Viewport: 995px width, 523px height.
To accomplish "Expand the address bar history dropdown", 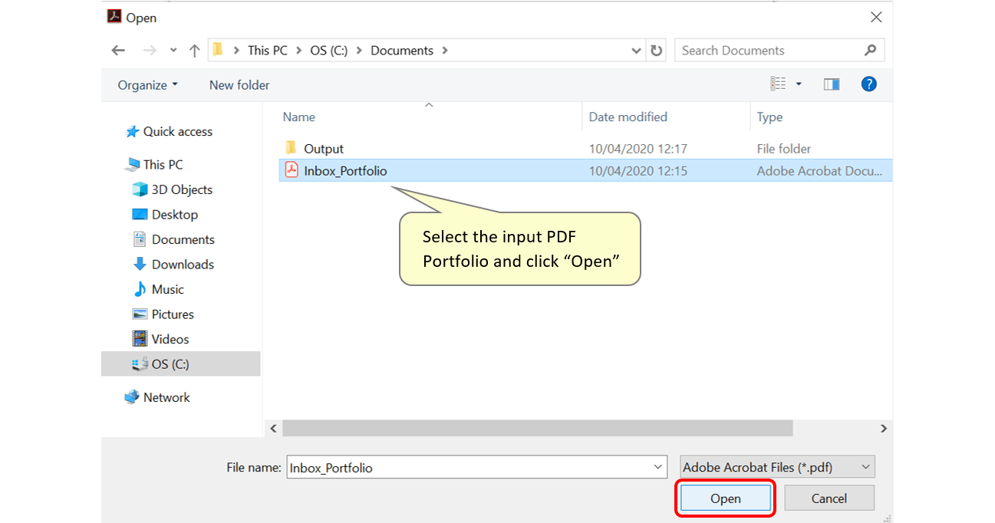I will pos(636,50).
